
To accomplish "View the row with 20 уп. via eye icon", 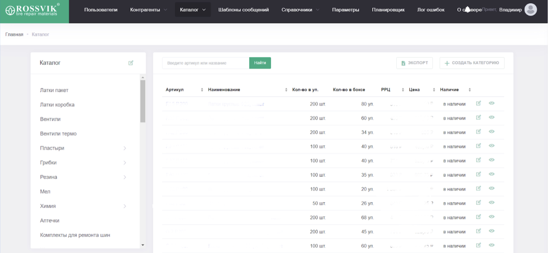I will (x=492, y=189).
